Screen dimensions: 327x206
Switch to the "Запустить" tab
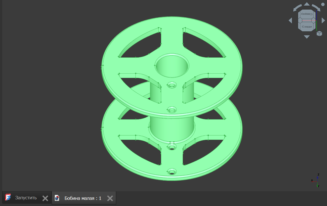[x=26, y=198]
